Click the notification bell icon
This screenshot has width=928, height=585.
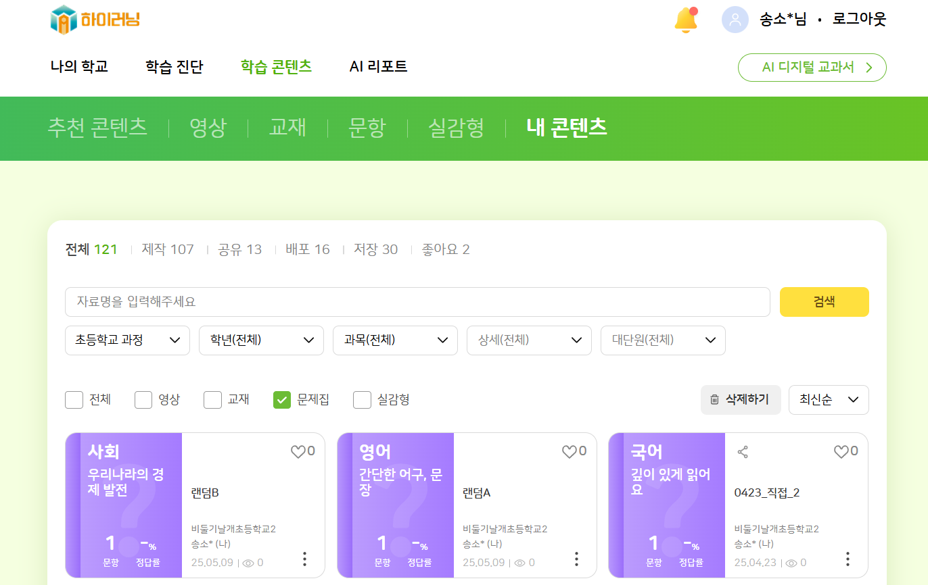point(686,20)
